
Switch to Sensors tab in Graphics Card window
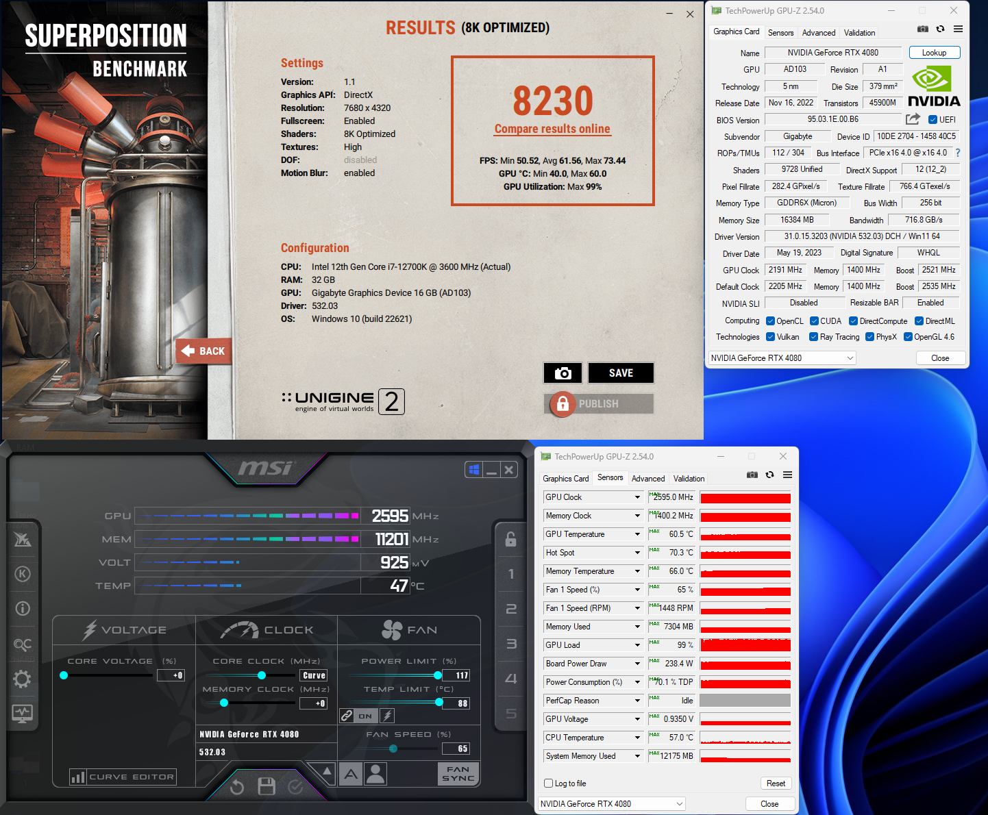coord(780,33)
